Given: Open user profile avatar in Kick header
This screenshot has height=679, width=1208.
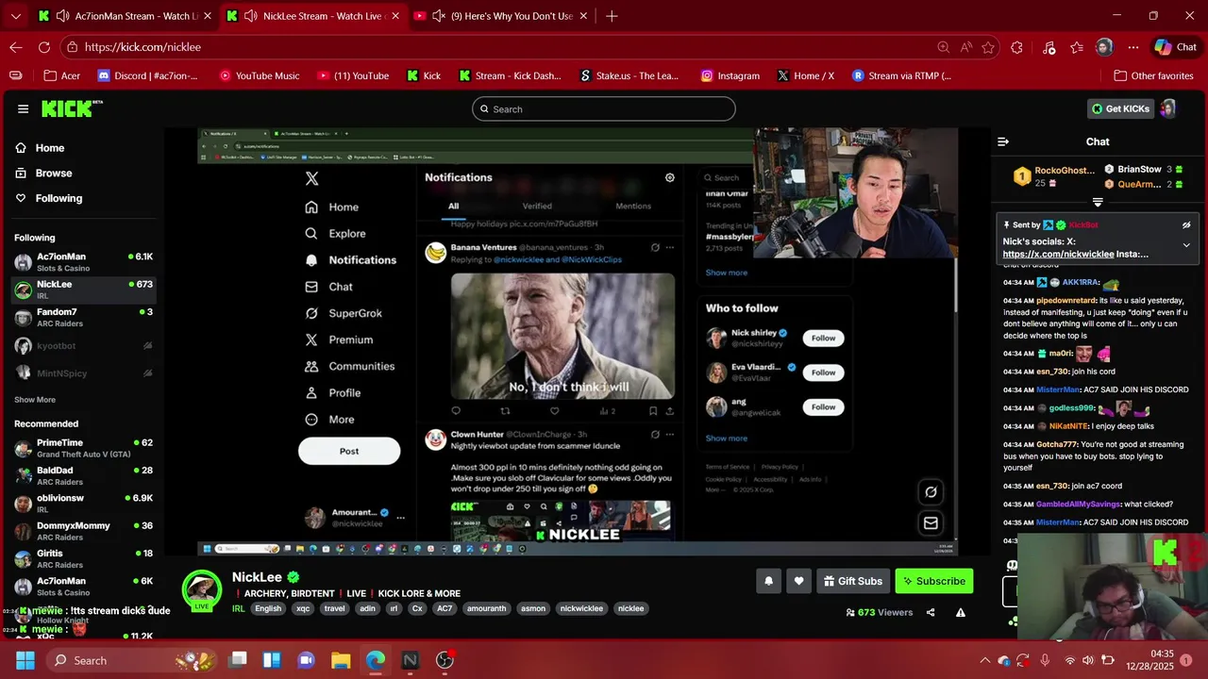Looking at the screenshot, I should [x=1168, y=108].
